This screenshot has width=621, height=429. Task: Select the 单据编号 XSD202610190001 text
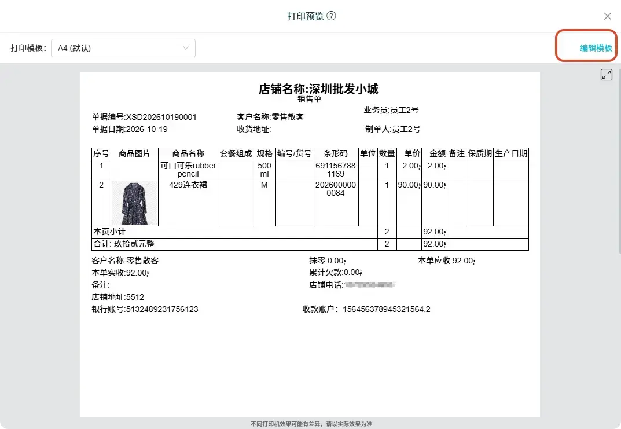tap(144, 118)
